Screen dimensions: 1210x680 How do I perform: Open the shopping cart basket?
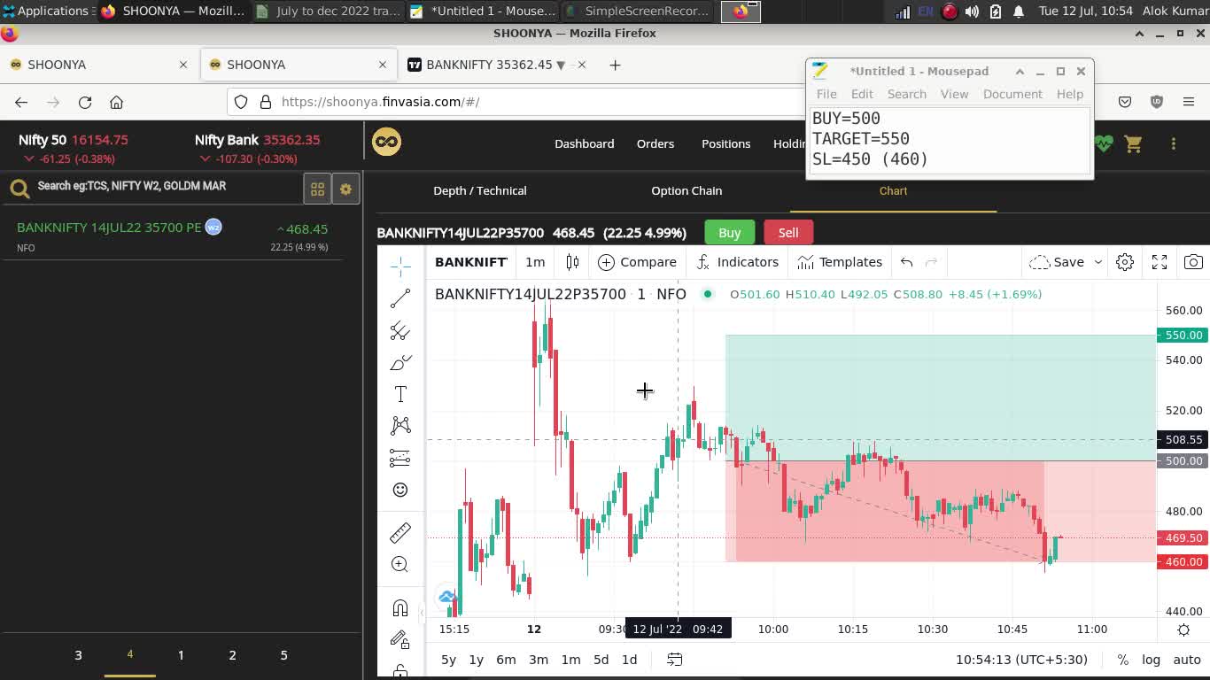[x=1134, y=143]
